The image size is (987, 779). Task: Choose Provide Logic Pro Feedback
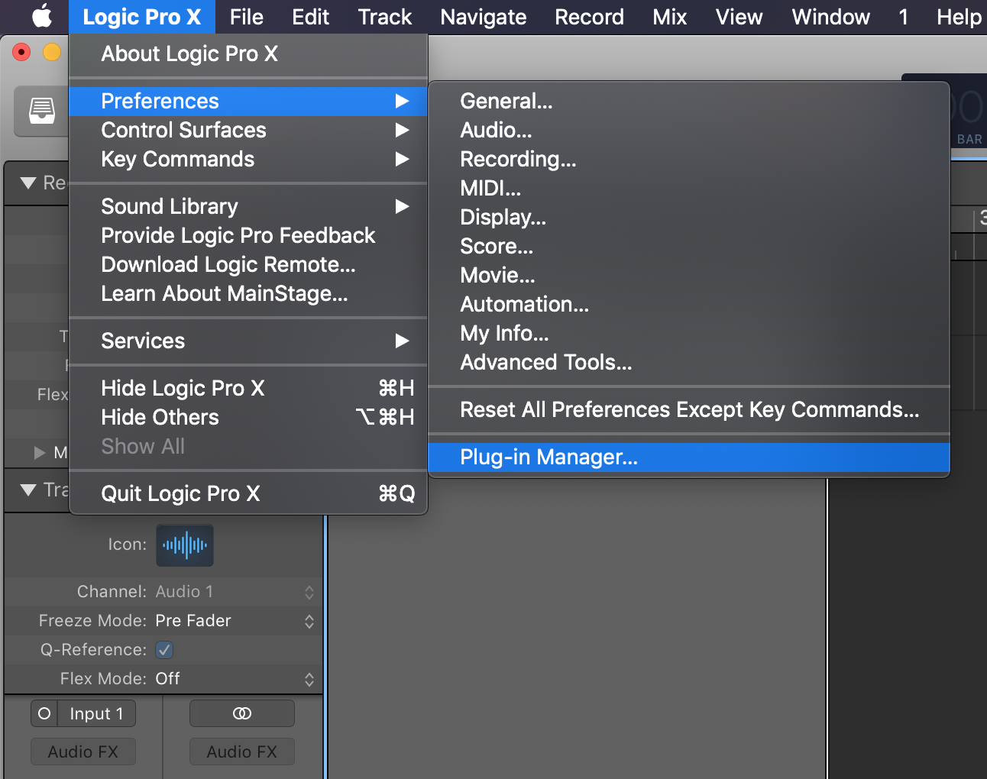[x=248, y=236]
